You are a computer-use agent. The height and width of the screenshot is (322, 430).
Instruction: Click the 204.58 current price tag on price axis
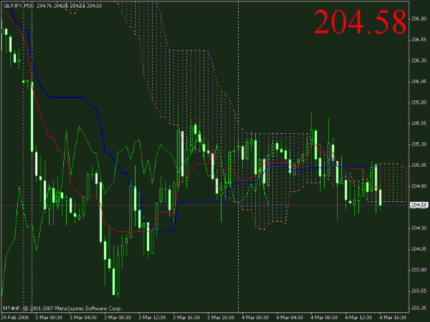(x=419, y=205)
